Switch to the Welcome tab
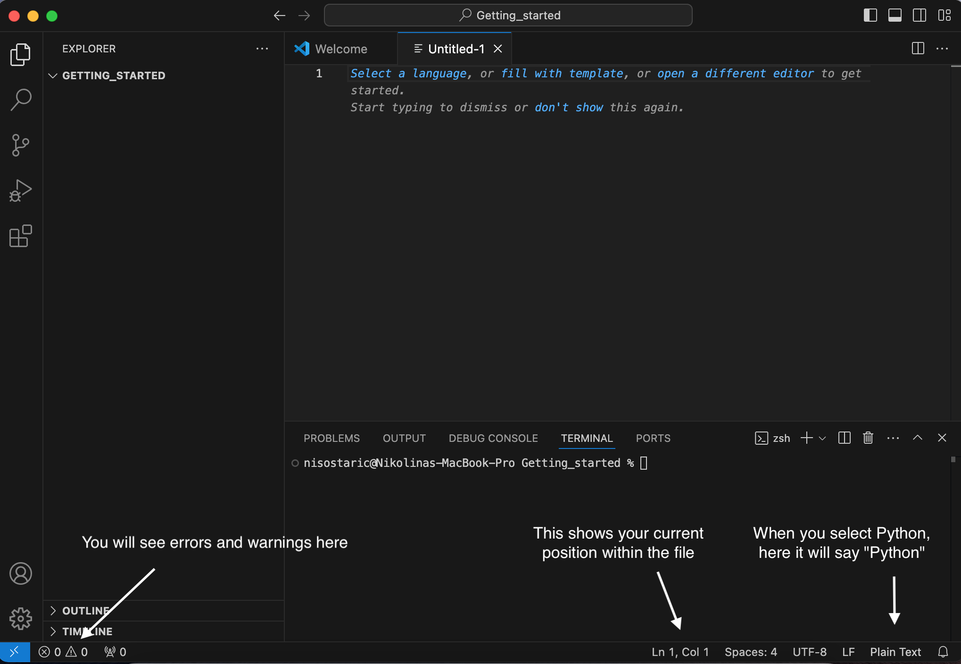The width and height of the screenshot is (961, 664). click(340, 49)
